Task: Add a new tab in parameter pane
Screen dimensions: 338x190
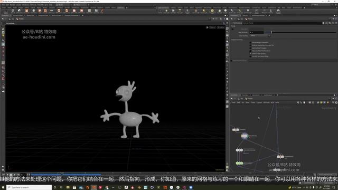Action: click(269, 15)
